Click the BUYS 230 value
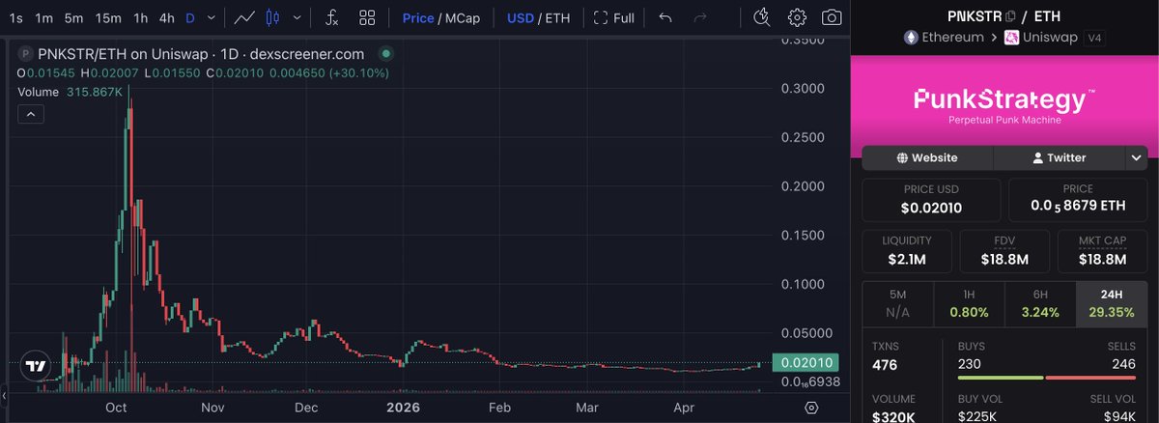 (x=971, y=363)
